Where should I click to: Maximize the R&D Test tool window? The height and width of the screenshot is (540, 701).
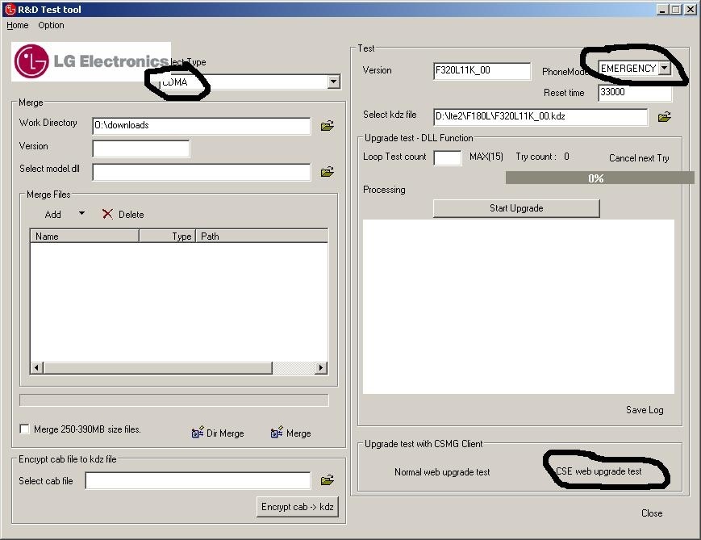[x=677, y=10]
